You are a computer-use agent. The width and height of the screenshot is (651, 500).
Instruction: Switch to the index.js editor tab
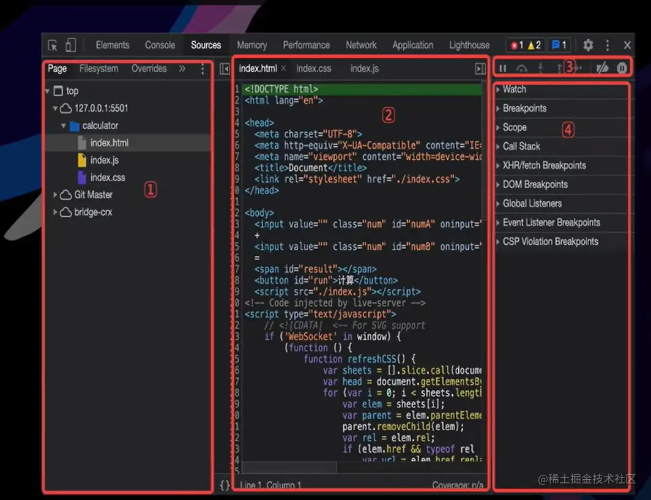coord(364,69)
